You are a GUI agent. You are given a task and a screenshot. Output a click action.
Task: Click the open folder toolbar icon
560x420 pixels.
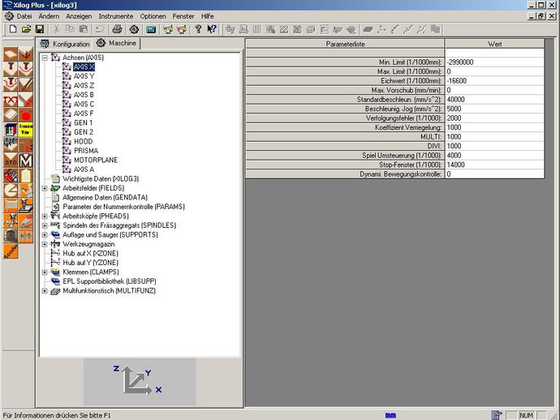coord(26,29)
